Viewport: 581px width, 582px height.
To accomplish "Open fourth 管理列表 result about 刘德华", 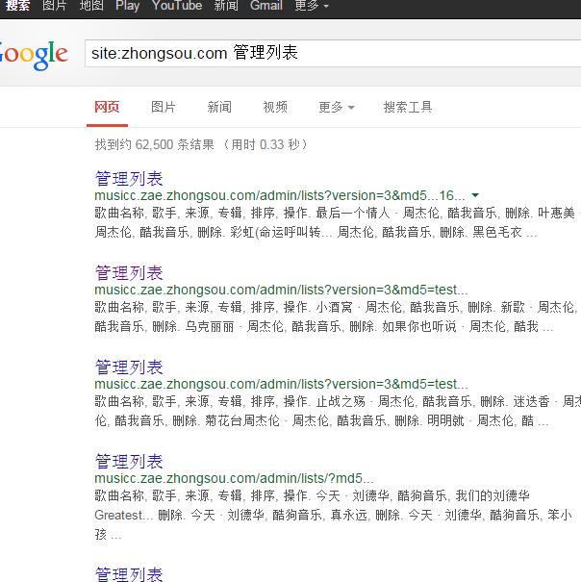I will point(129,462).
